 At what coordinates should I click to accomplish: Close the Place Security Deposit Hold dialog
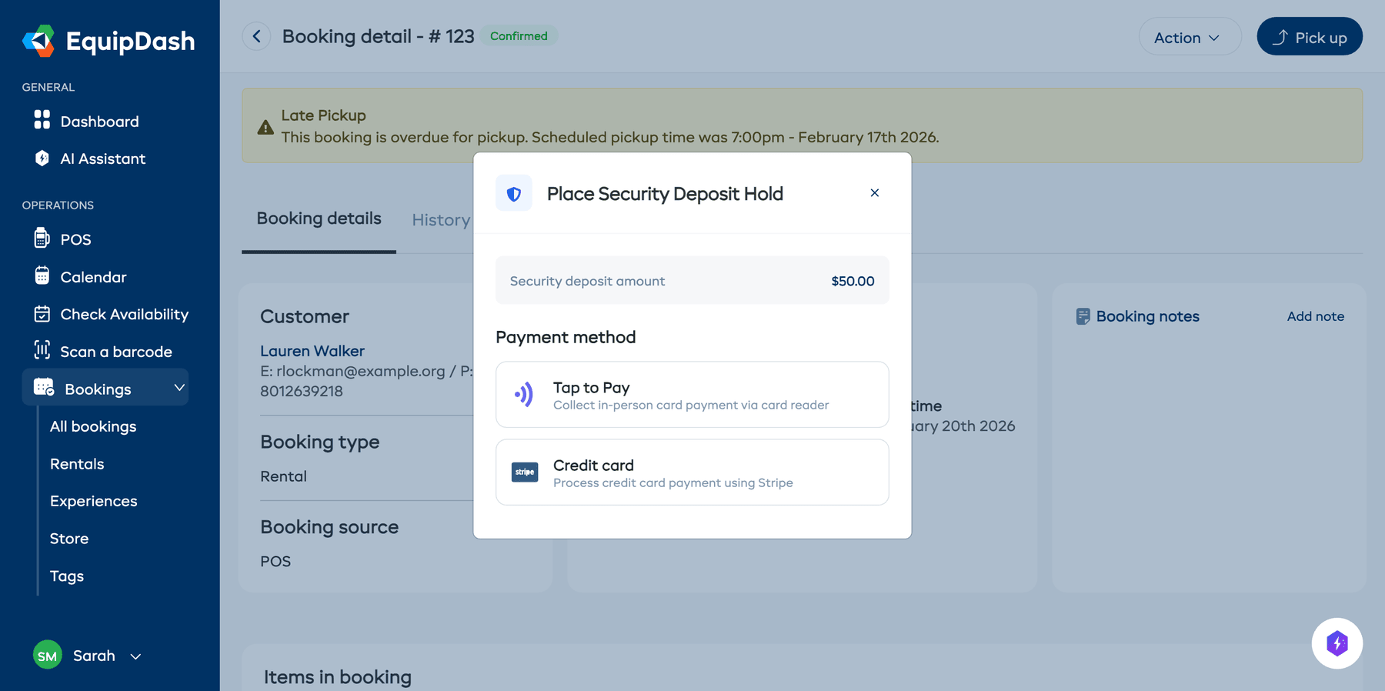[875, 193]
